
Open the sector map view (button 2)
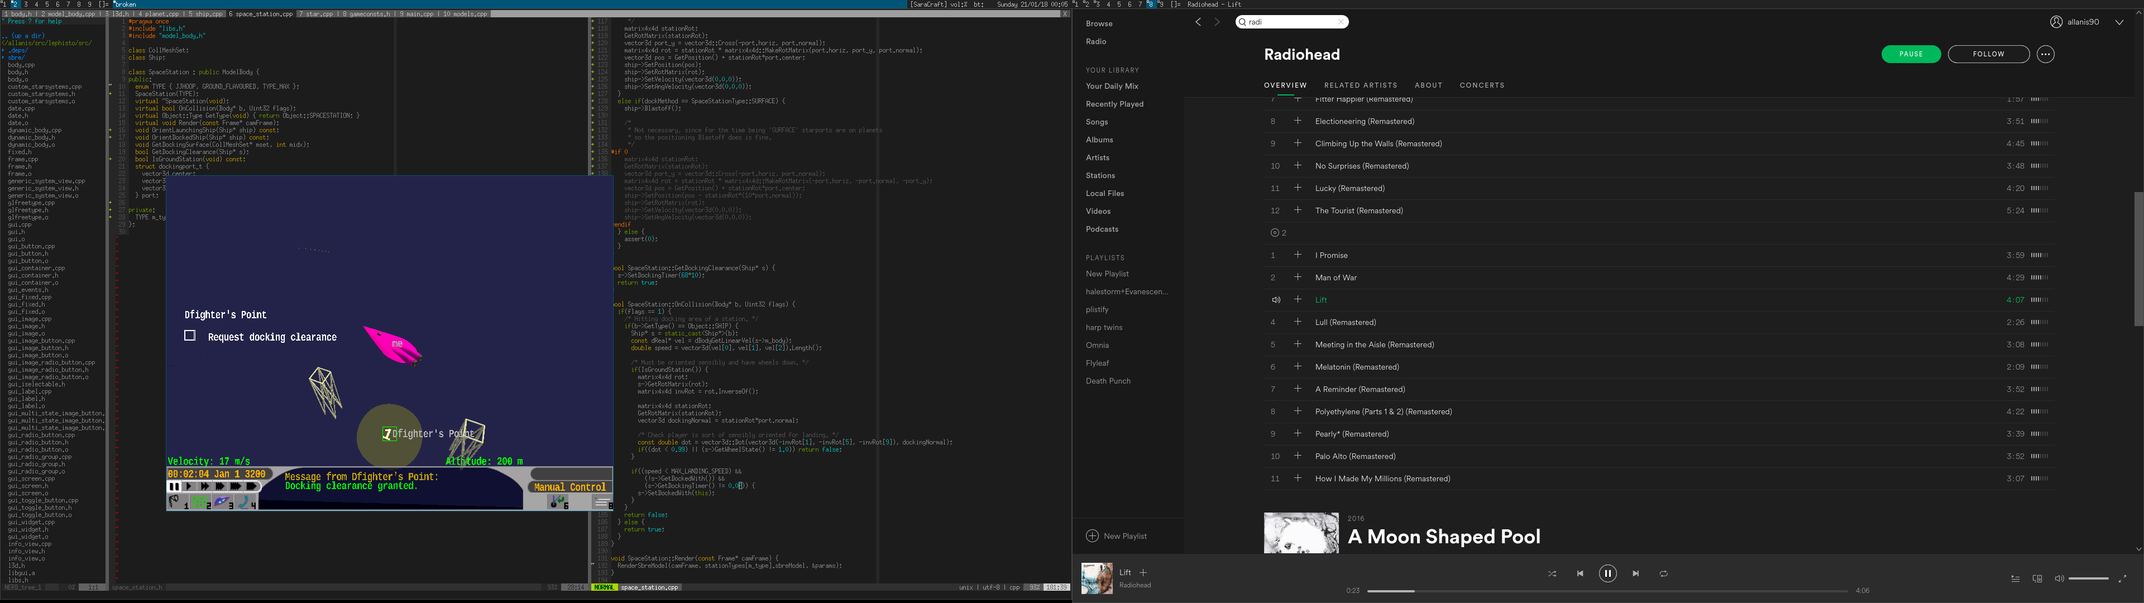coord(200,502)
